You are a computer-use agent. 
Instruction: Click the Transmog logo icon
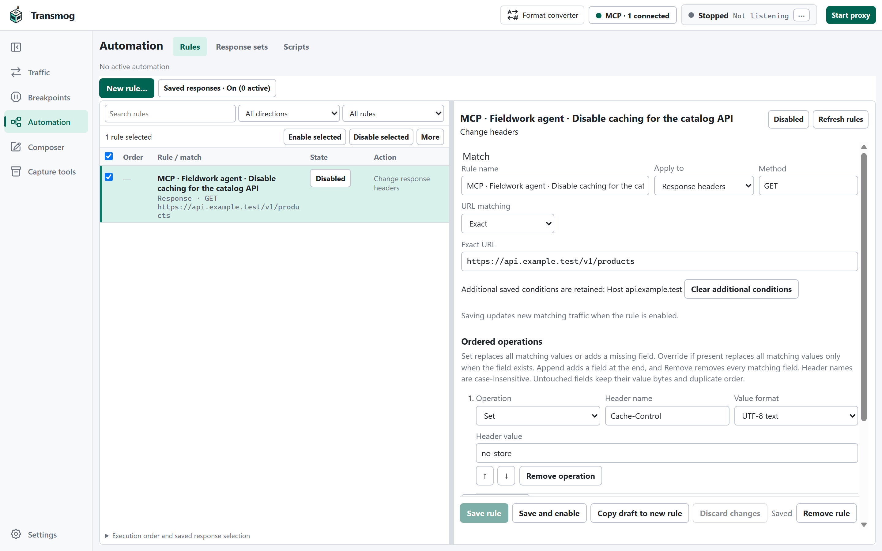pyautogui.click(x=16, y=15)
